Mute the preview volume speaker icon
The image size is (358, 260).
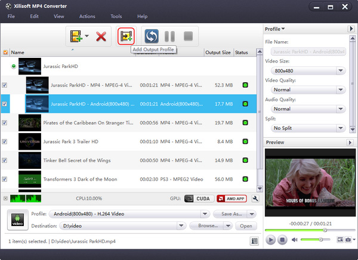coord(295,240)
